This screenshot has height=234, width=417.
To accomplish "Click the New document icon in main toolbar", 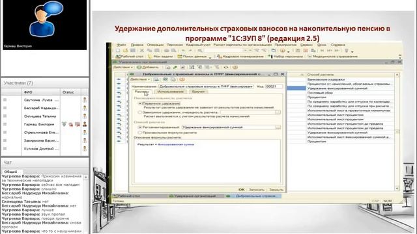I will pos(118,51).
